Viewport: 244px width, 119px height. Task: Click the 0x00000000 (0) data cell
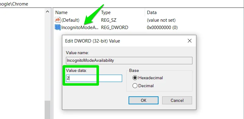point(162,28)
